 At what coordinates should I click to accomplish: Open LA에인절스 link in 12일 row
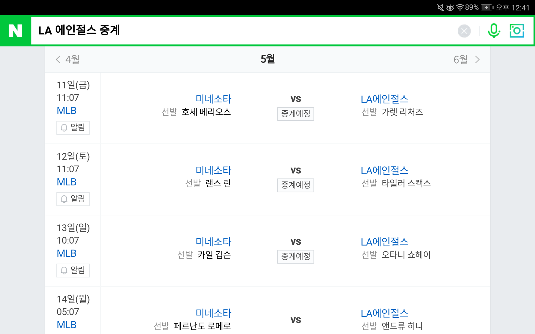pyautogui.click(x=384, y=170)
